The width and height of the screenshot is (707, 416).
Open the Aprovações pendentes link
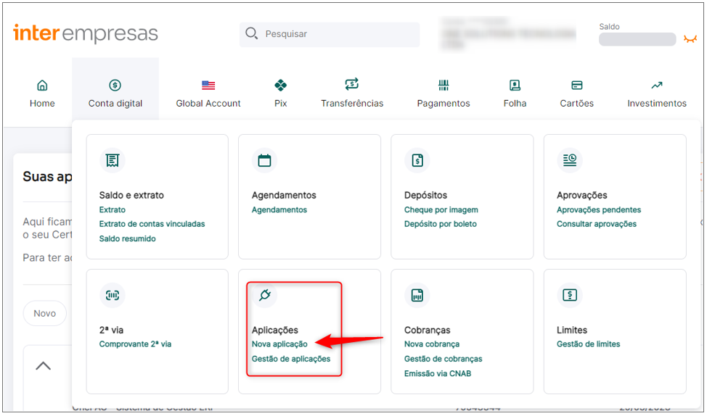pos(598,209)
